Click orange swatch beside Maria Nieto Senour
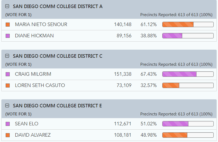Screen dimensions: 218x142 coord(8,25)
